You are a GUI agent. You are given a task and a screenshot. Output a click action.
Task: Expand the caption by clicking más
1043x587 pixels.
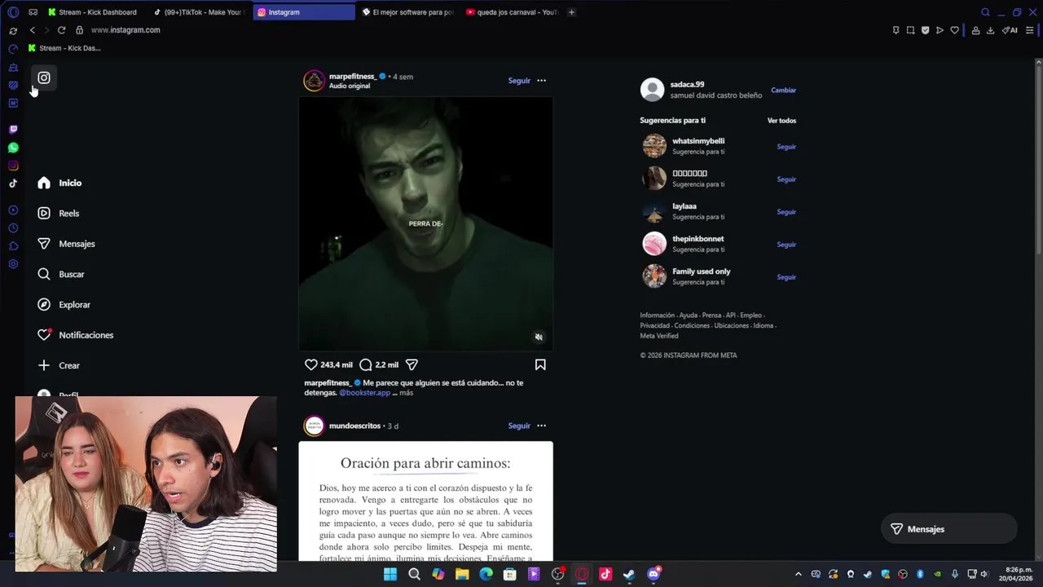[406, 393]
